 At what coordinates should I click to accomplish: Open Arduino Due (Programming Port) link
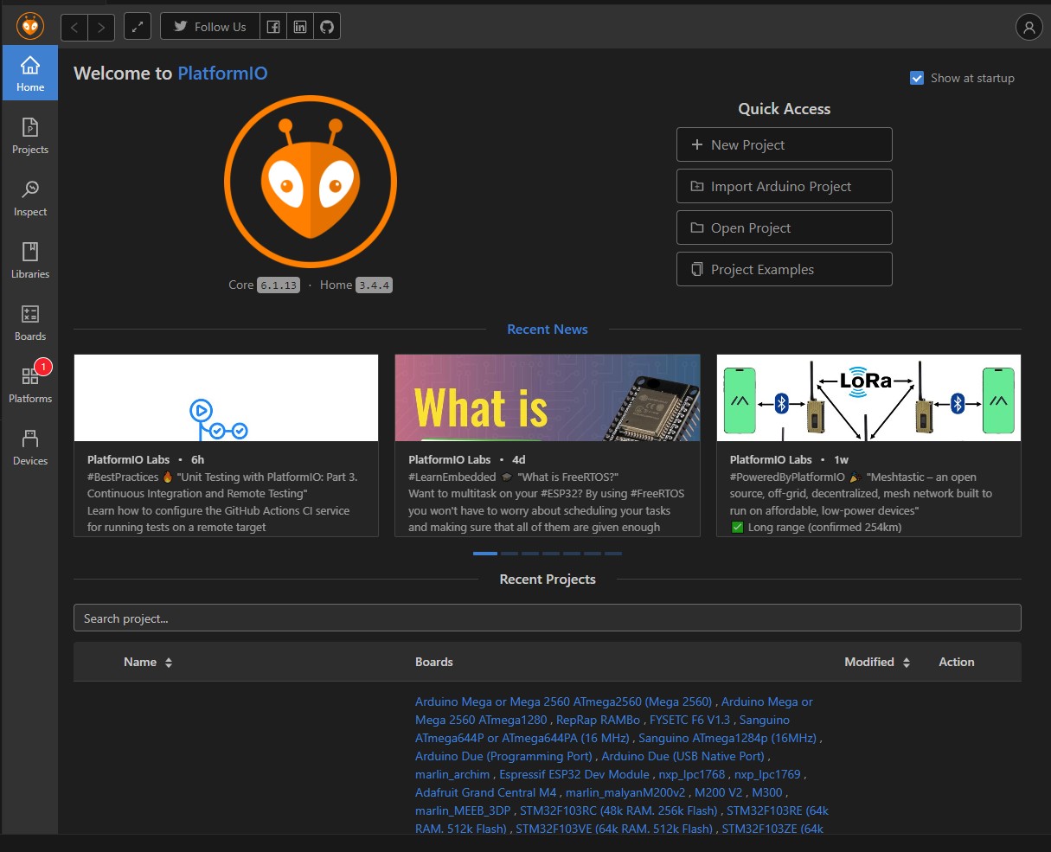pos(503,756)
